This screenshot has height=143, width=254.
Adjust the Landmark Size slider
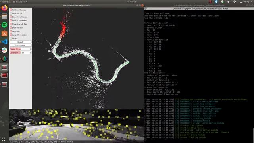click(20, 52)
